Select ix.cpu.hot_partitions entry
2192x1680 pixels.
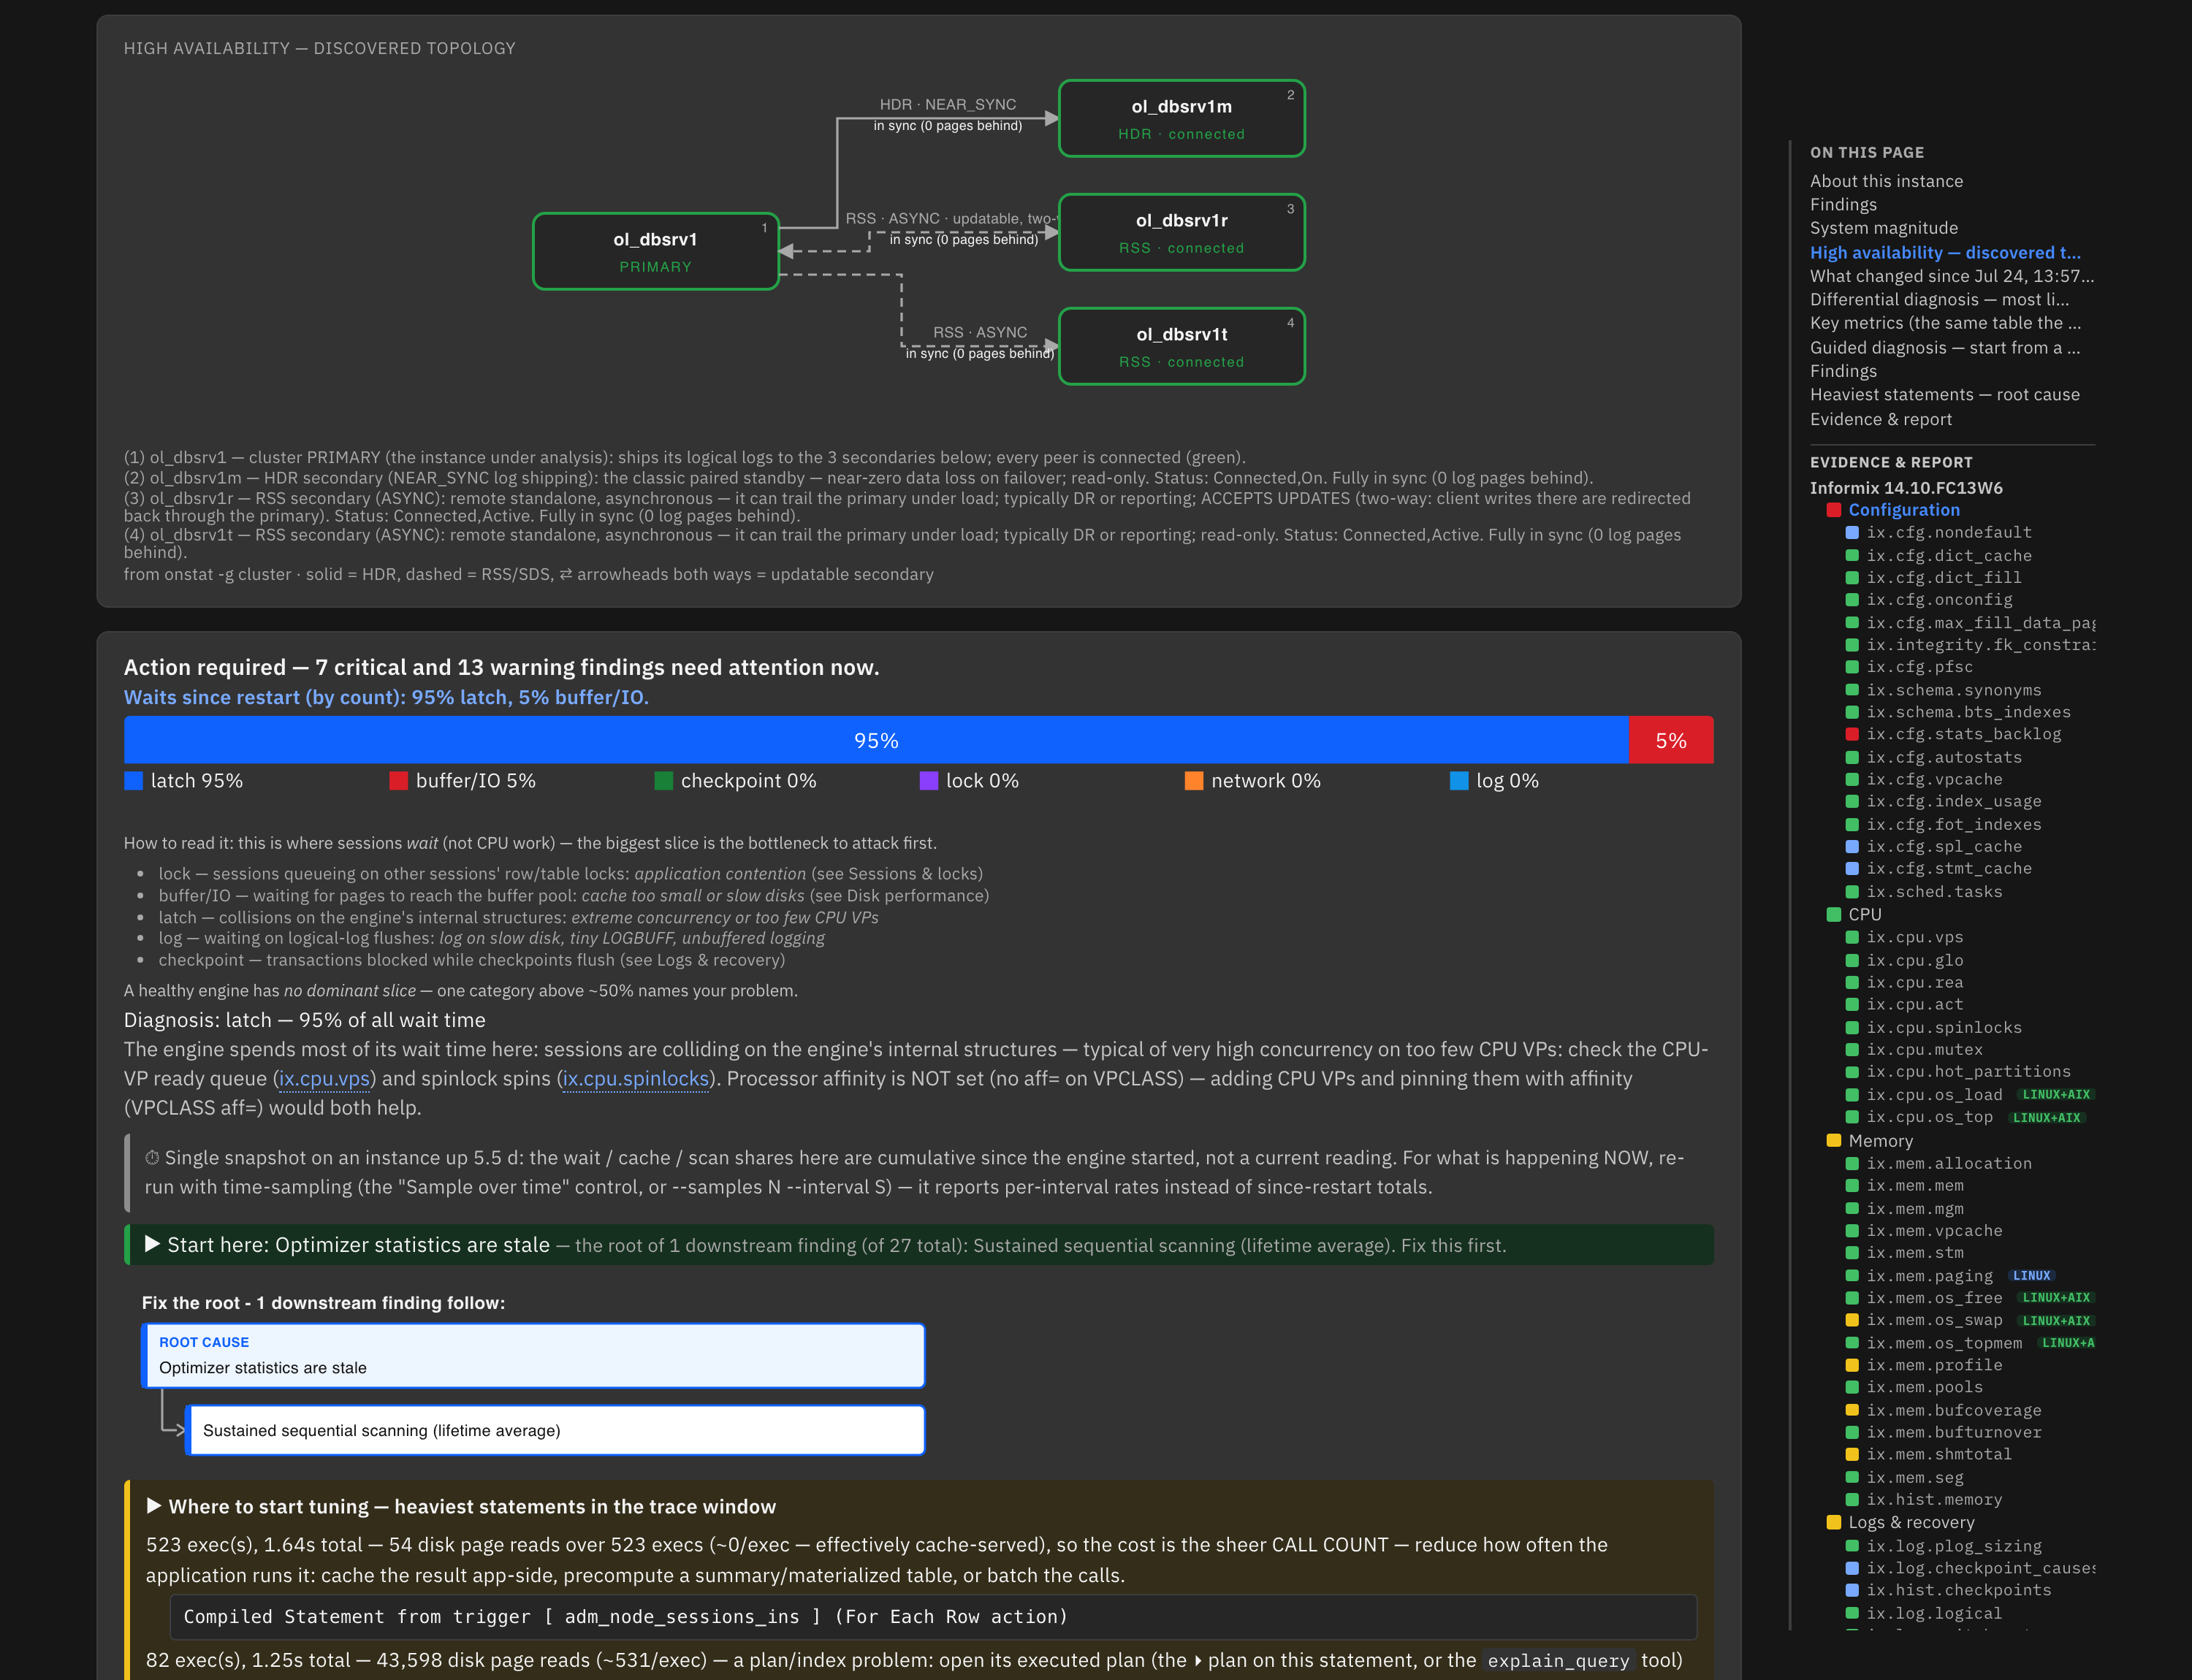tap(1968, 1072)
